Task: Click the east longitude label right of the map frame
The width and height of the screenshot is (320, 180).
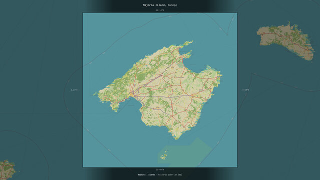Action: click(245, 90)
